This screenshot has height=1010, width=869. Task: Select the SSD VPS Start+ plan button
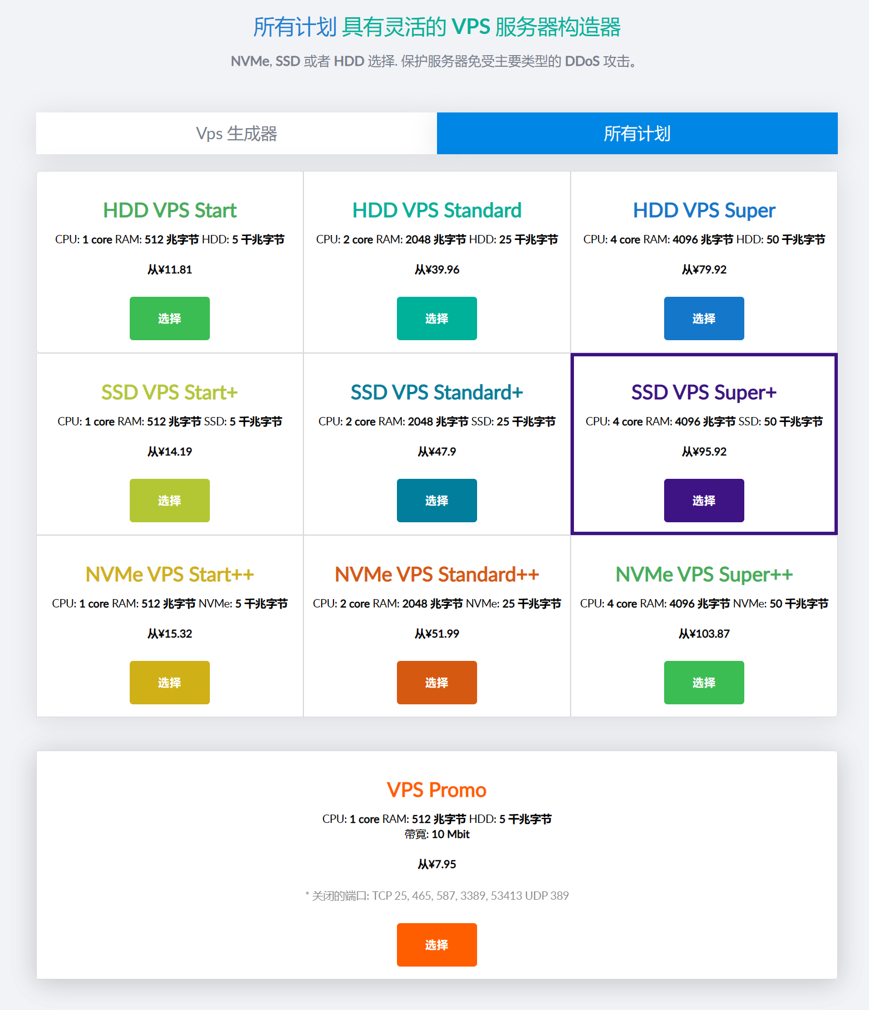(x=170, y=501)
